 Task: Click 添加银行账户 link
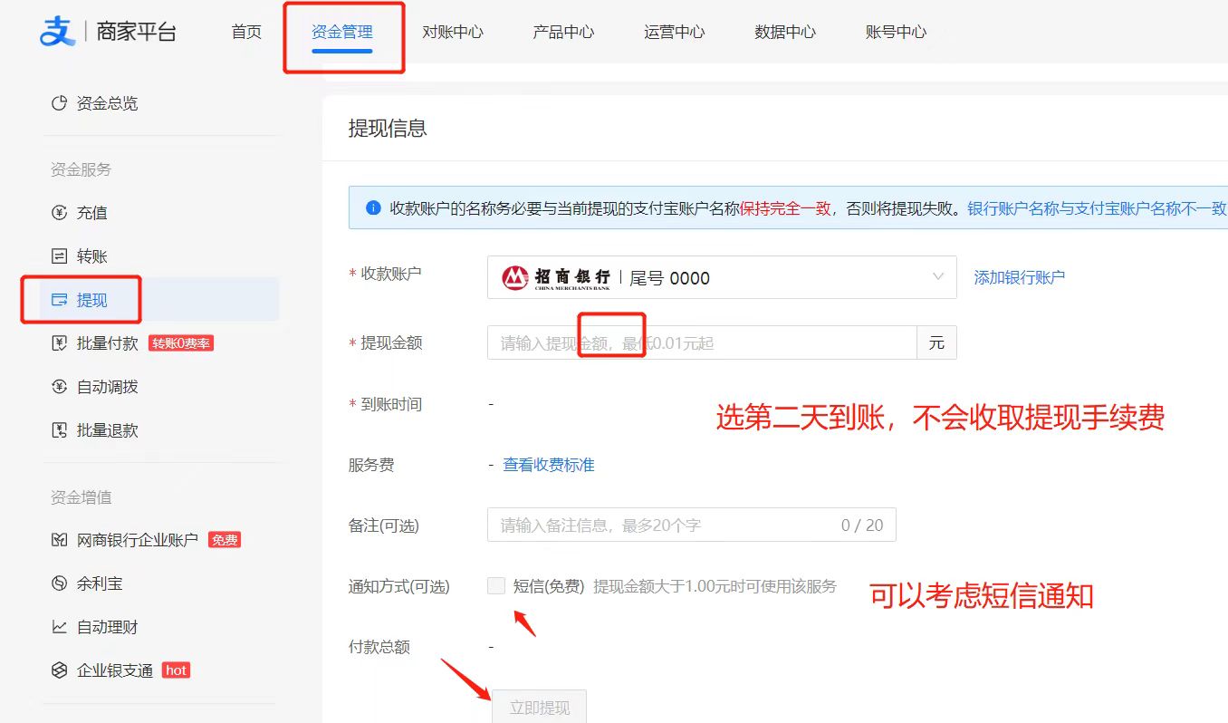(x=1019, y=278)
